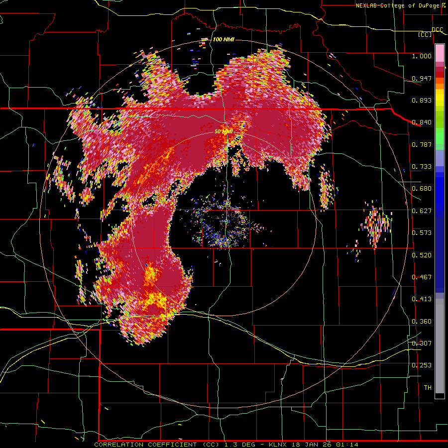Click the 0.680 scale value
The image size is (448, 448).
[422, 189]
